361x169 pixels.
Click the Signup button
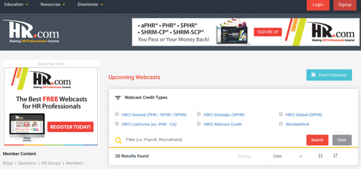point(345,5)
